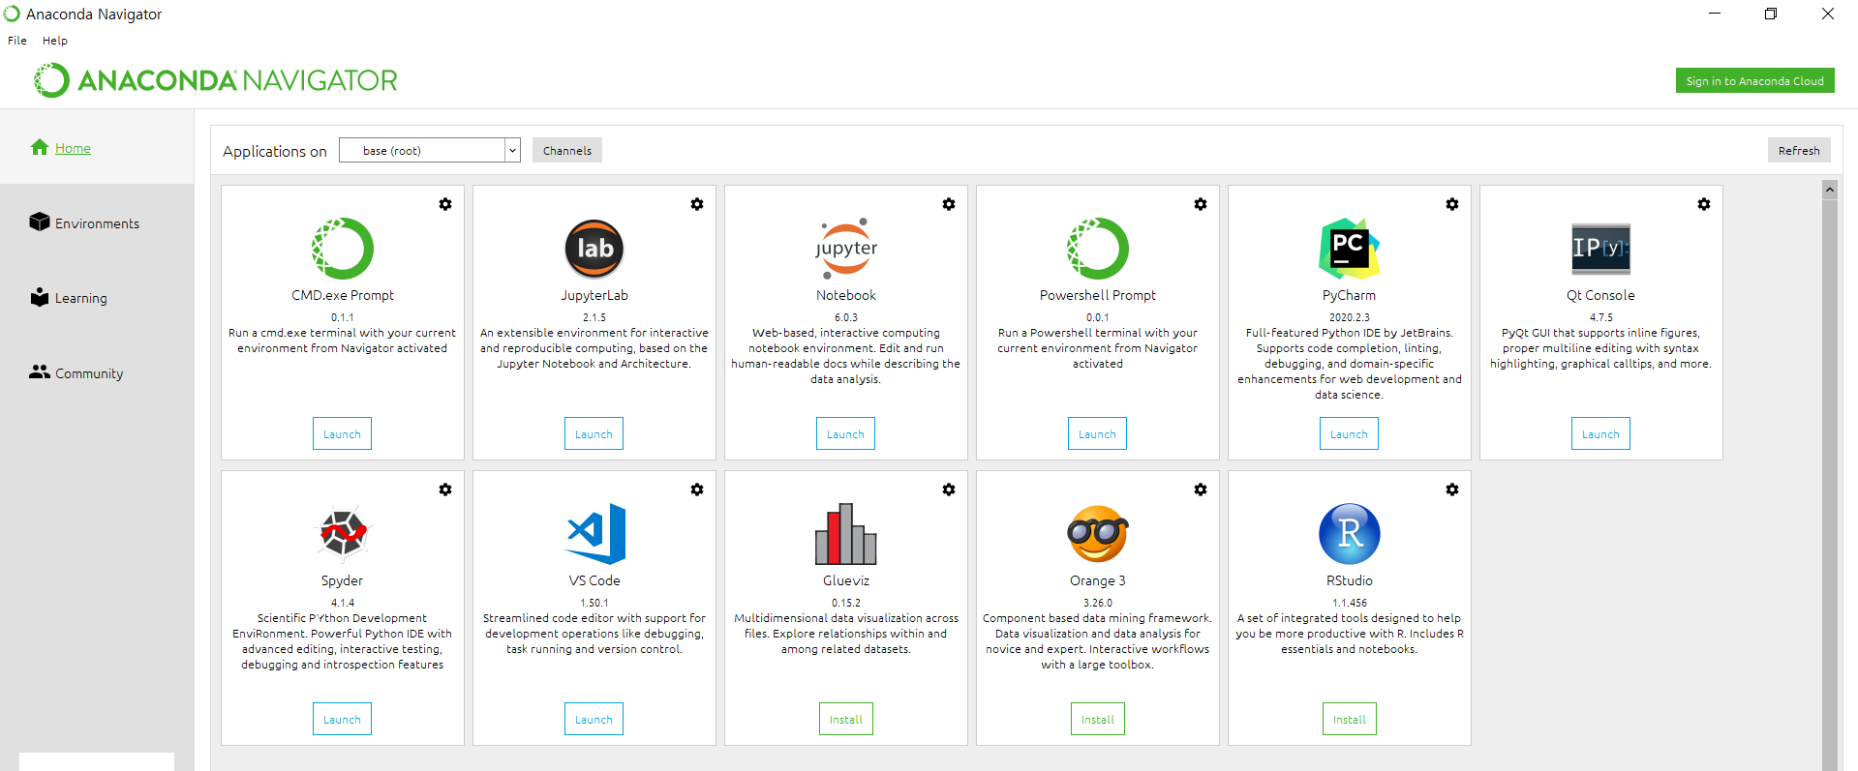The image size is (1858, 771).
Task: Click the Notebook version 6.0.3 text
Action: (846, 317)
